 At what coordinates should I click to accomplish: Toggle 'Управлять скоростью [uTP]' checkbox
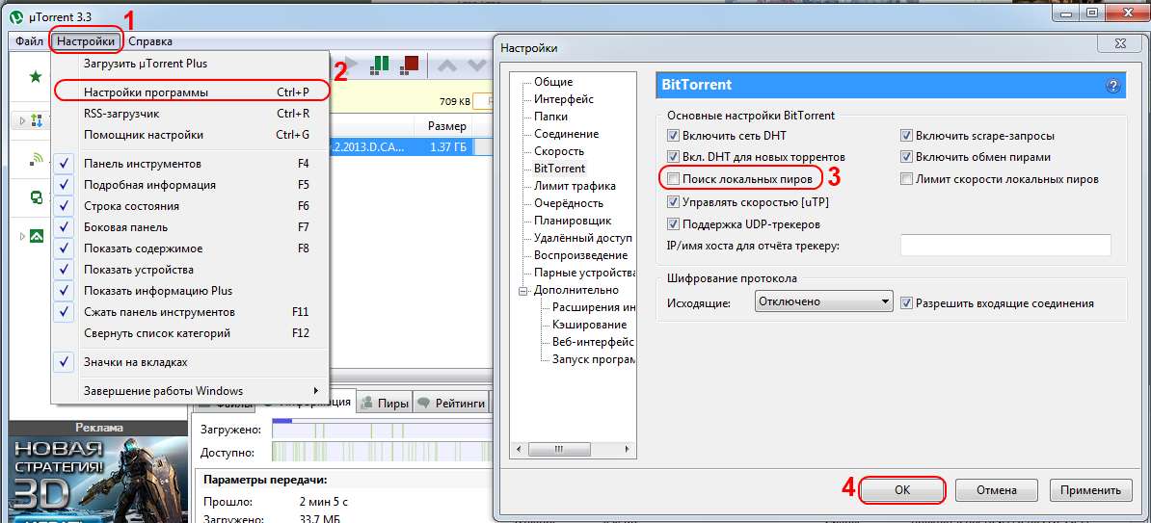click(673, 201)
